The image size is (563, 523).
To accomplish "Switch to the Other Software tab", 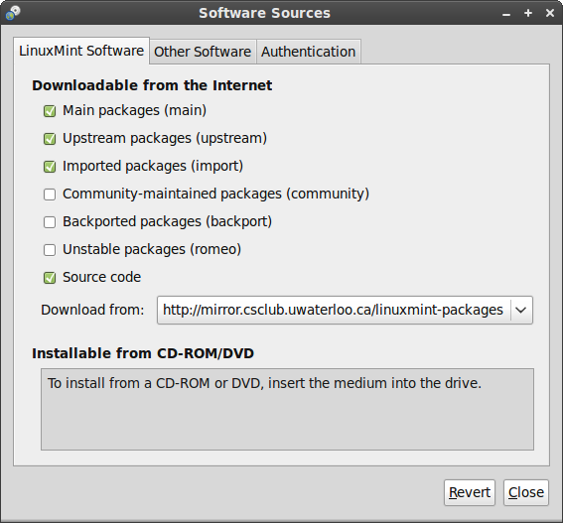I will point(203,52).
